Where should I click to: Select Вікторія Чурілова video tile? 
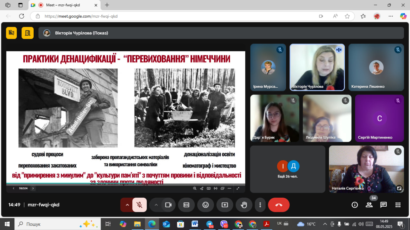(317, 67)
